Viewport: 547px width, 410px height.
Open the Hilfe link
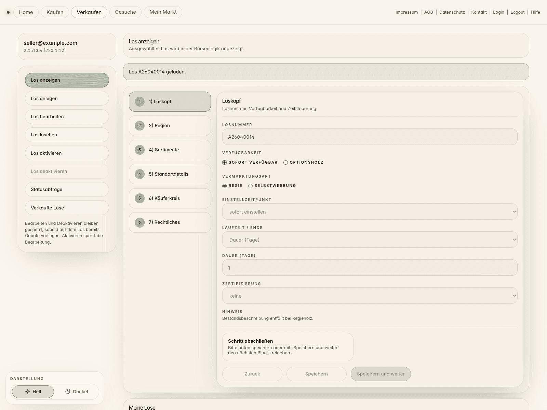pyautogui.click(x=535, y=12)
